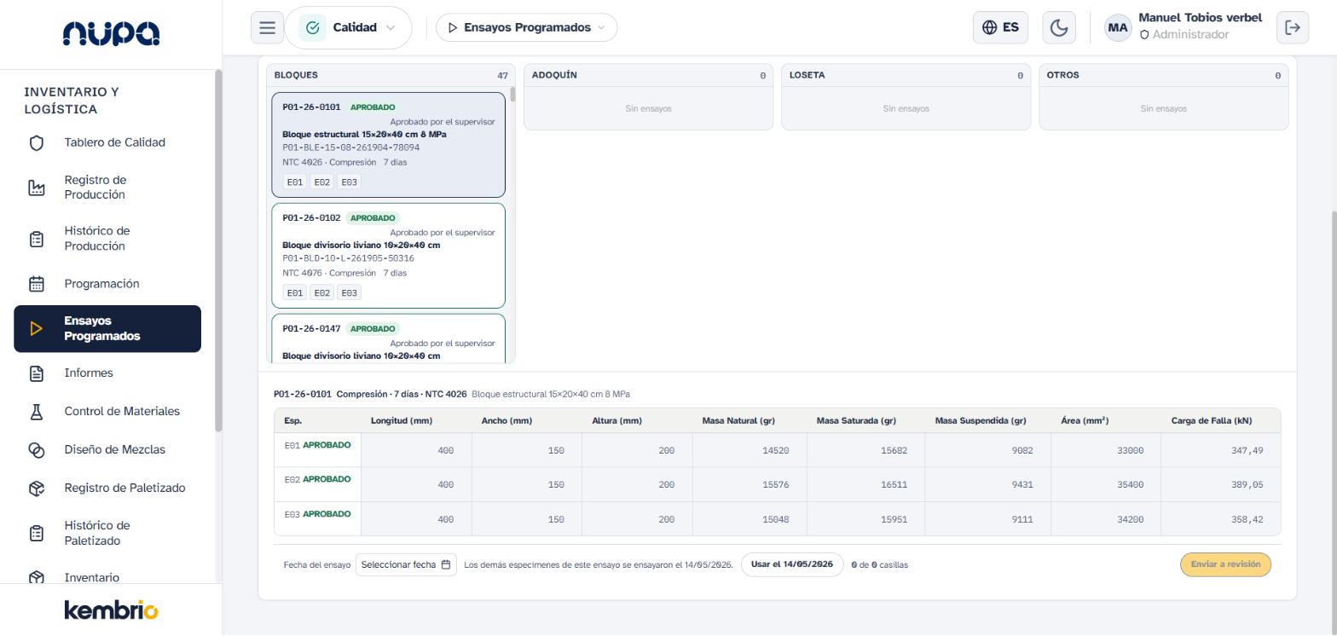Go to Histórico de Paletizado
Screen dimensions: 1337x636
pyautogui.click(x=107, y=533)
